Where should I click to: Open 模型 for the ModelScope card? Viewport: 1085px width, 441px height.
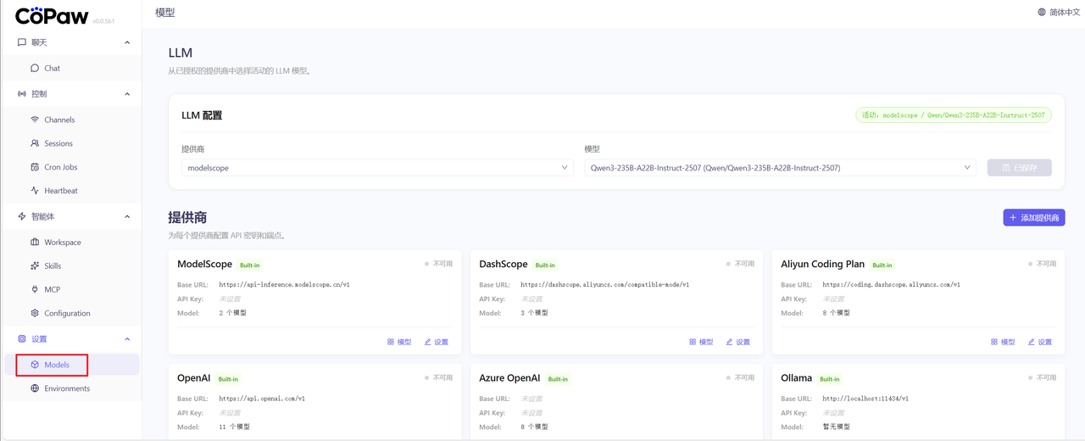point(399,342)
